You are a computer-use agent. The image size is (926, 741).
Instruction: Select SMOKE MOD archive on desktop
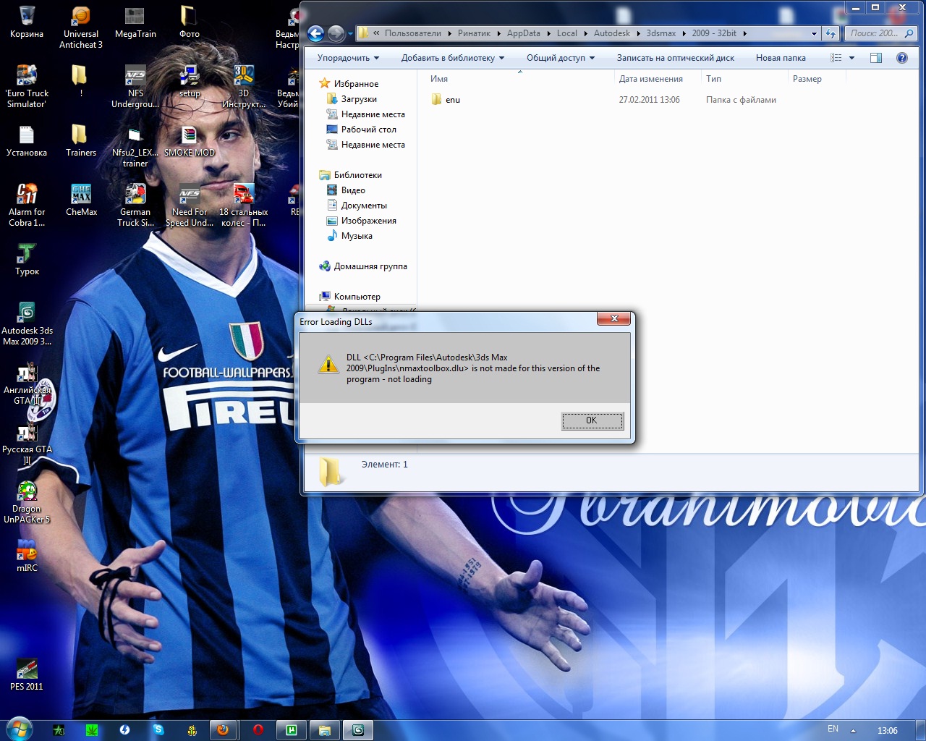189,141
